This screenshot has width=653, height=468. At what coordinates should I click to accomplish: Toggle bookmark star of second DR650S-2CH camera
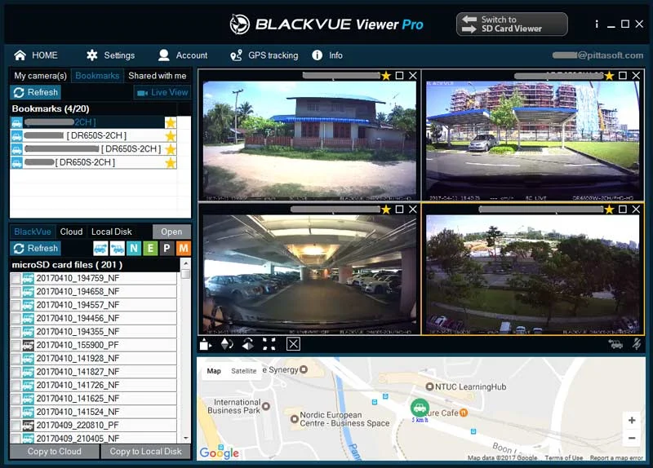[x=171, y=135]
